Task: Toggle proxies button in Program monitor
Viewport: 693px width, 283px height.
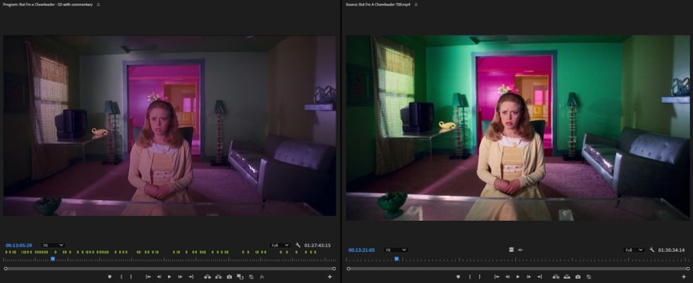Action: tap(251, 277)
